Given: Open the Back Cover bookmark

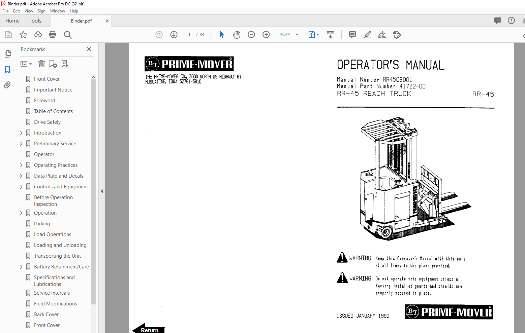Looking at the screenshot, I should pos(46,314).
